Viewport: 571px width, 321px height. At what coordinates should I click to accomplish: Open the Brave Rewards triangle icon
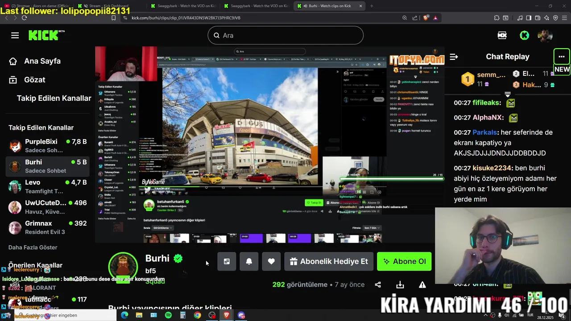click(435, 18)
